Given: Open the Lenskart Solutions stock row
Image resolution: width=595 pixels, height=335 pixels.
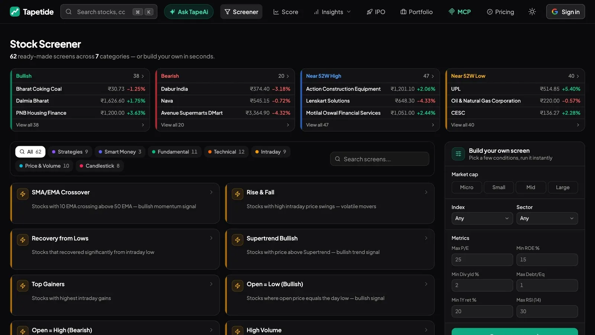Looking at the screenshot, I should 370,101.
